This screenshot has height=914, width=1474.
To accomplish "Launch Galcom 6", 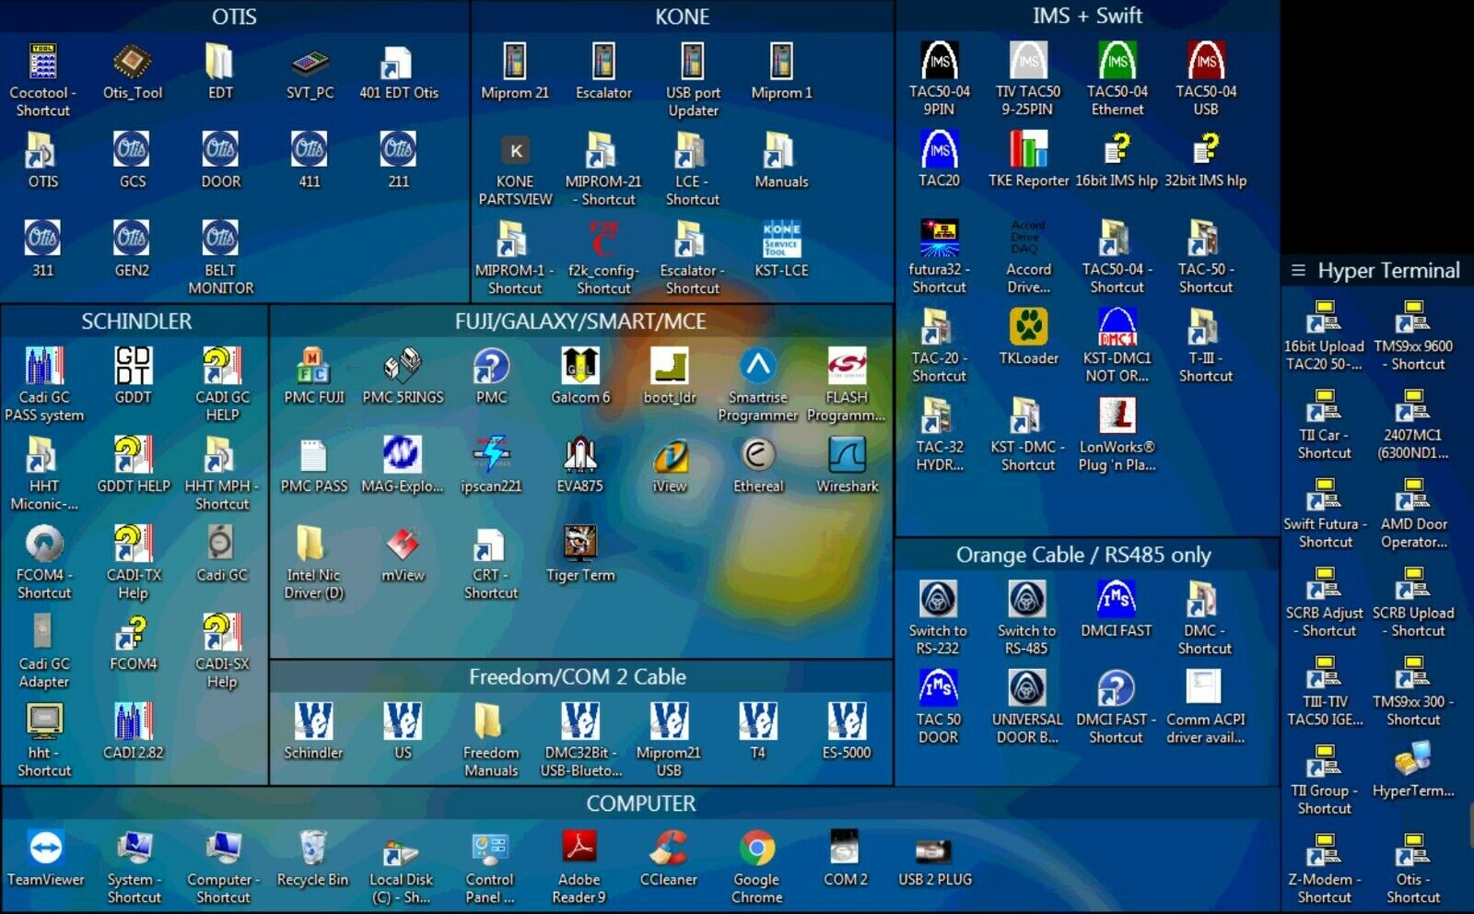I will coord(580,366).
